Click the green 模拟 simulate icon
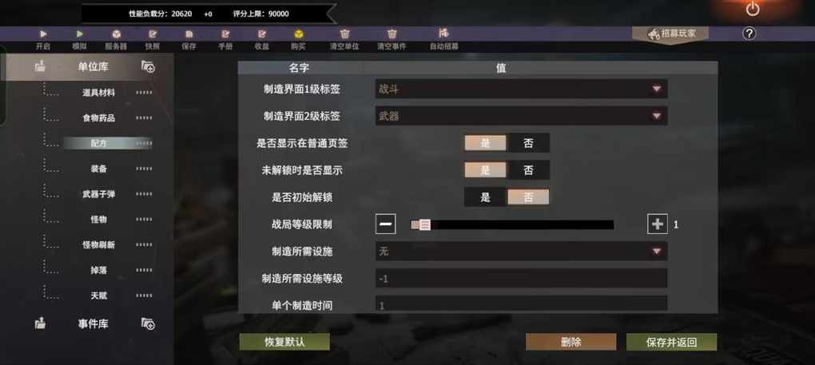The width and height of the screenshot is (815, 365). click(80, 34)
